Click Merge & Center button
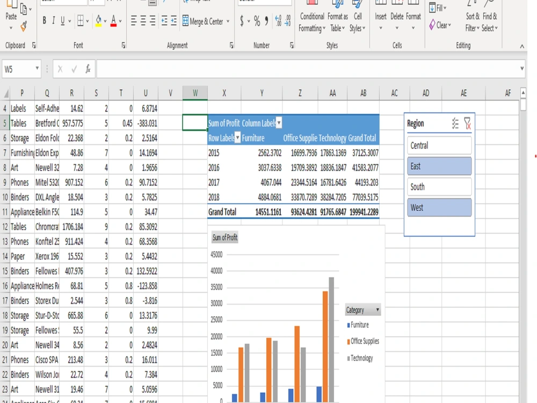Viewport: 537px width, 403px height. 202,21
